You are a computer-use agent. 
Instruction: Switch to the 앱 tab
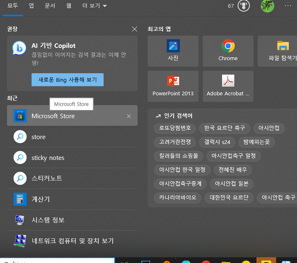[x=31, y=6]
